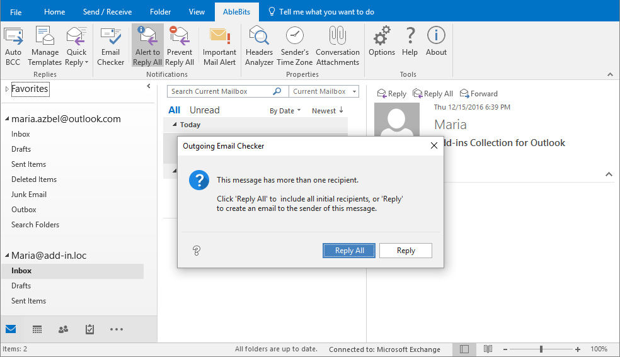Viewport: 620px width, 357px height.
Task: Open the By Date sort dropdown
Action: click(x=285, y=111)
